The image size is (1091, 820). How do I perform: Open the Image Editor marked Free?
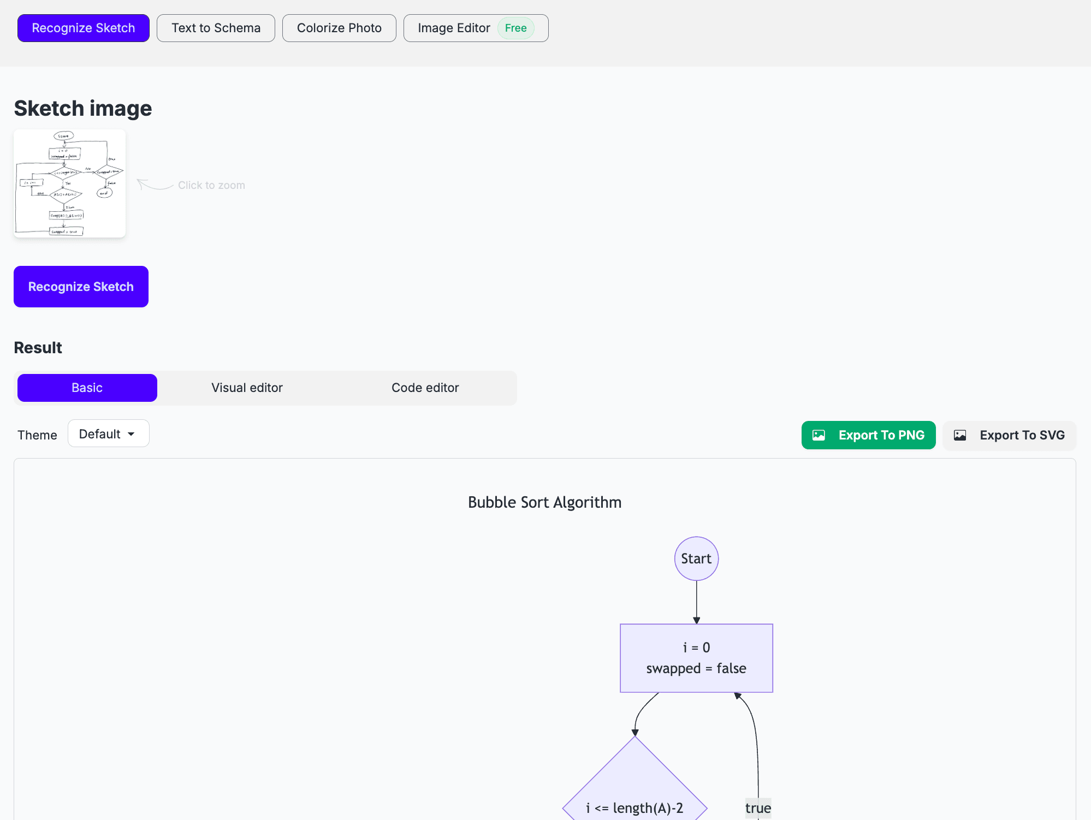(x=454, y=28)
